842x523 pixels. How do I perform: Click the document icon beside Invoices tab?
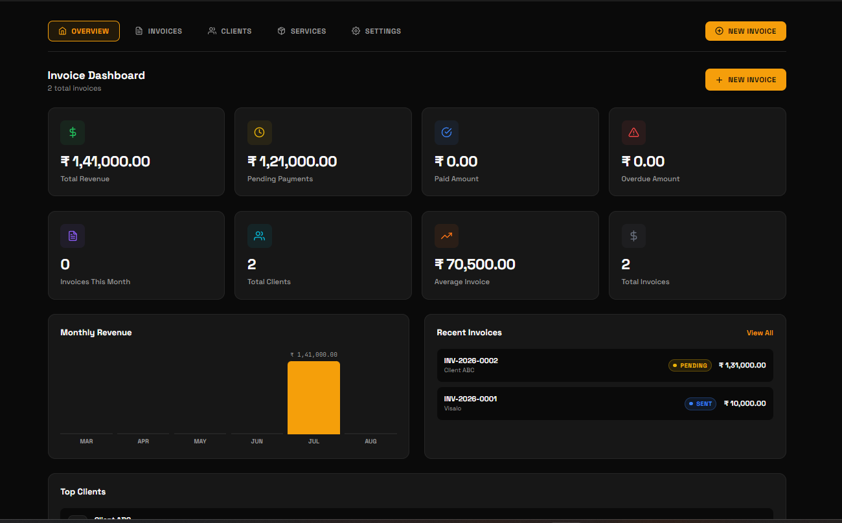pyautogui.click(x=139, y=31)
